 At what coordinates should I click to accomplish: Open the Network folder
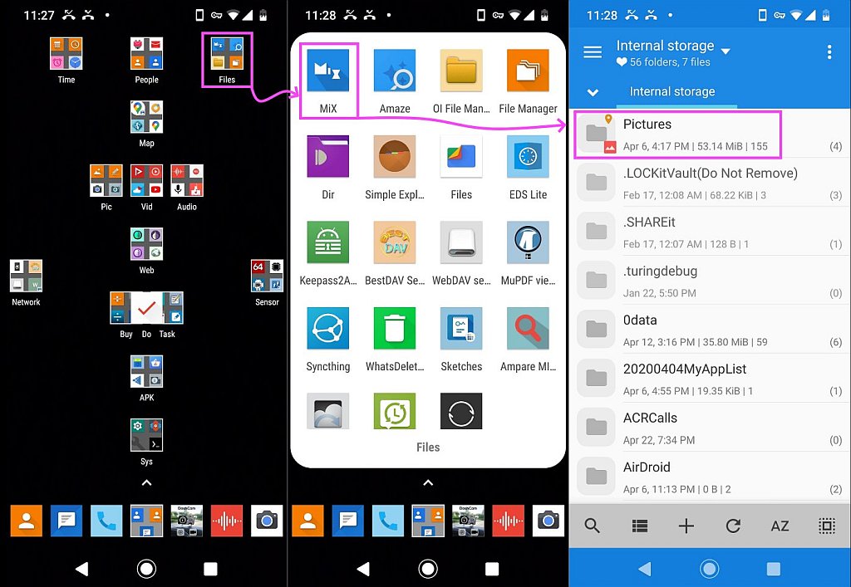26,276
